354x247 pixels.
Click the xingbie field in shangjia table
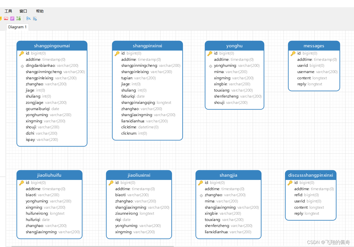[x=223, y=213]
